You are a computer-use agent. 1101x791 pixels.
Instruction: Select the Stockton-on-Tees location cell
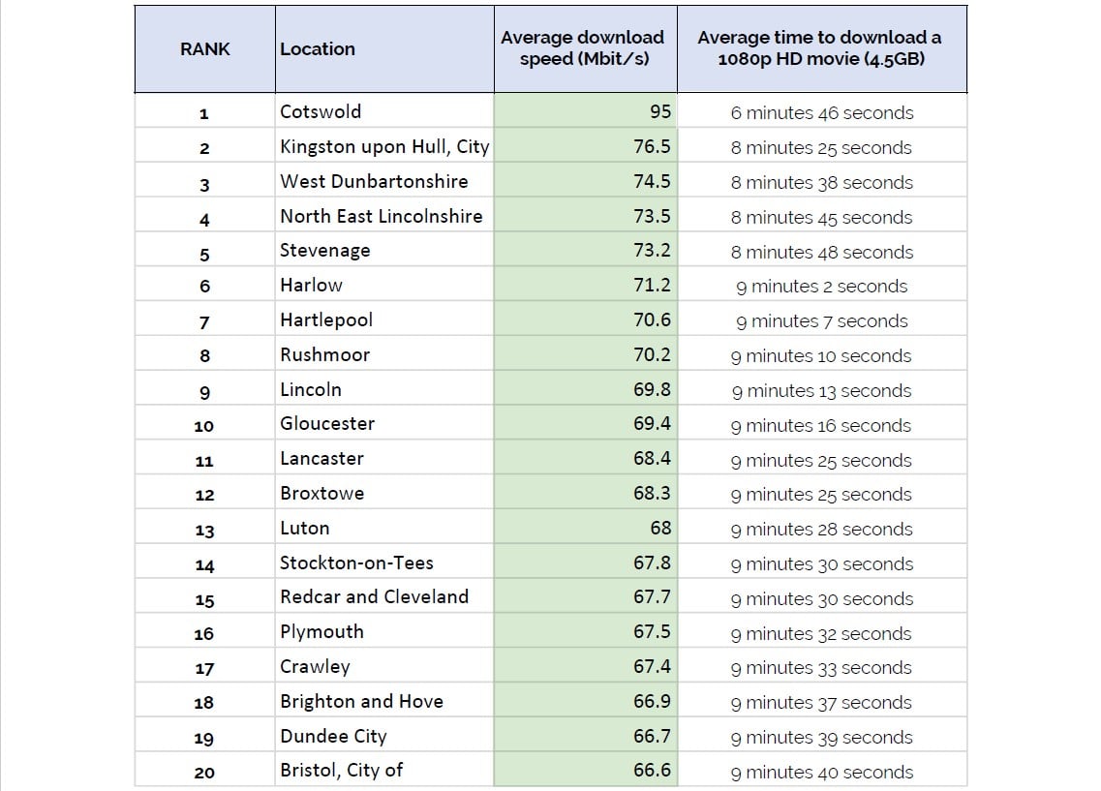pos(356,563)
